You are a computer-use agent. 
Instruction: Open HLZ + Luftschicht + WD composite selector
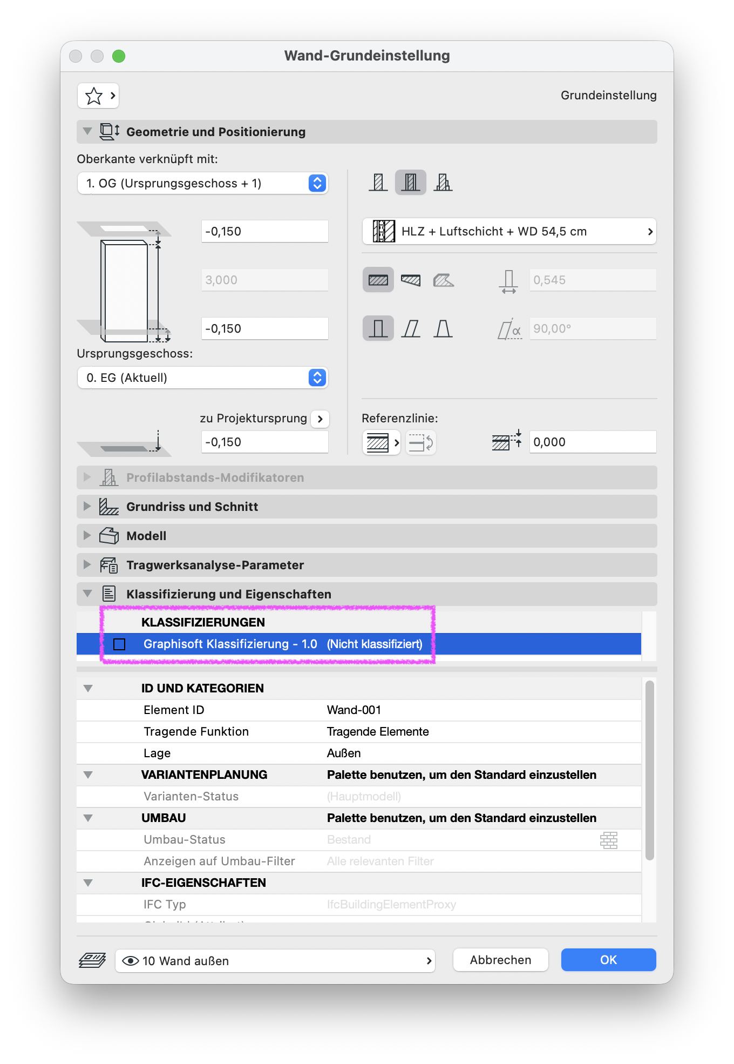click(509, 232)
